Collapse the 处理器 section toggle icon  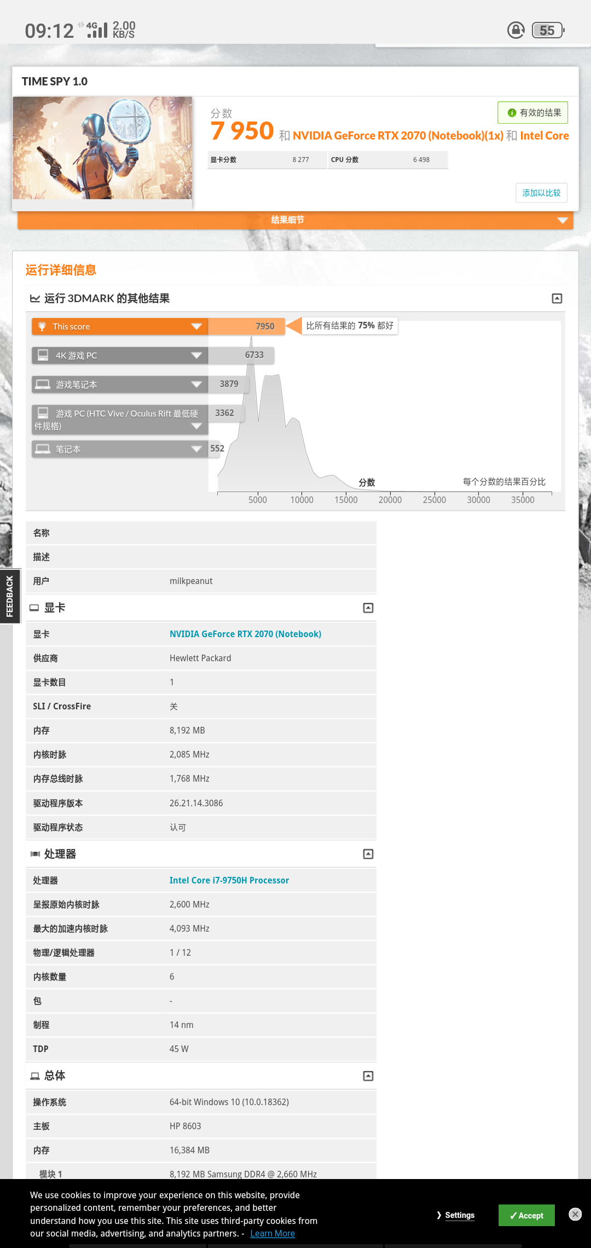368,854
